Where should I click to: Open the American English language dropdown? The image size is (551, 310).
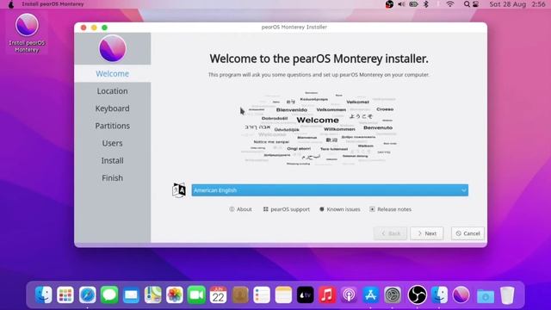pyautogui.click(x=330, y=190)
